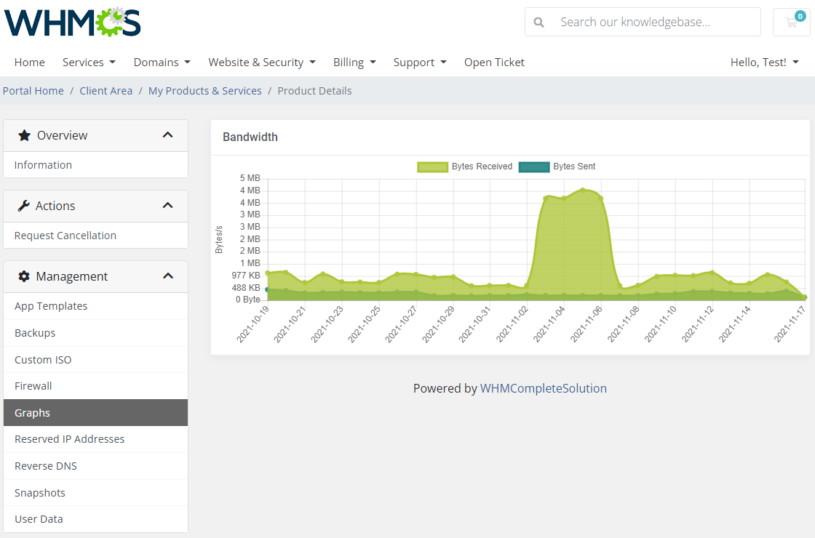Viewport: 815px width, 538px height.
Task: Click the search magnifier icon
Action: tap(539, 23)
